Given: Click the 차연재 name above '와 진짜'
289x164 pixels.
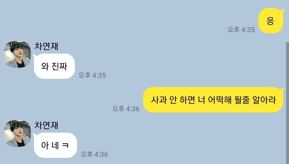Looking at the screenshot, I should click(x=47, y=46).
